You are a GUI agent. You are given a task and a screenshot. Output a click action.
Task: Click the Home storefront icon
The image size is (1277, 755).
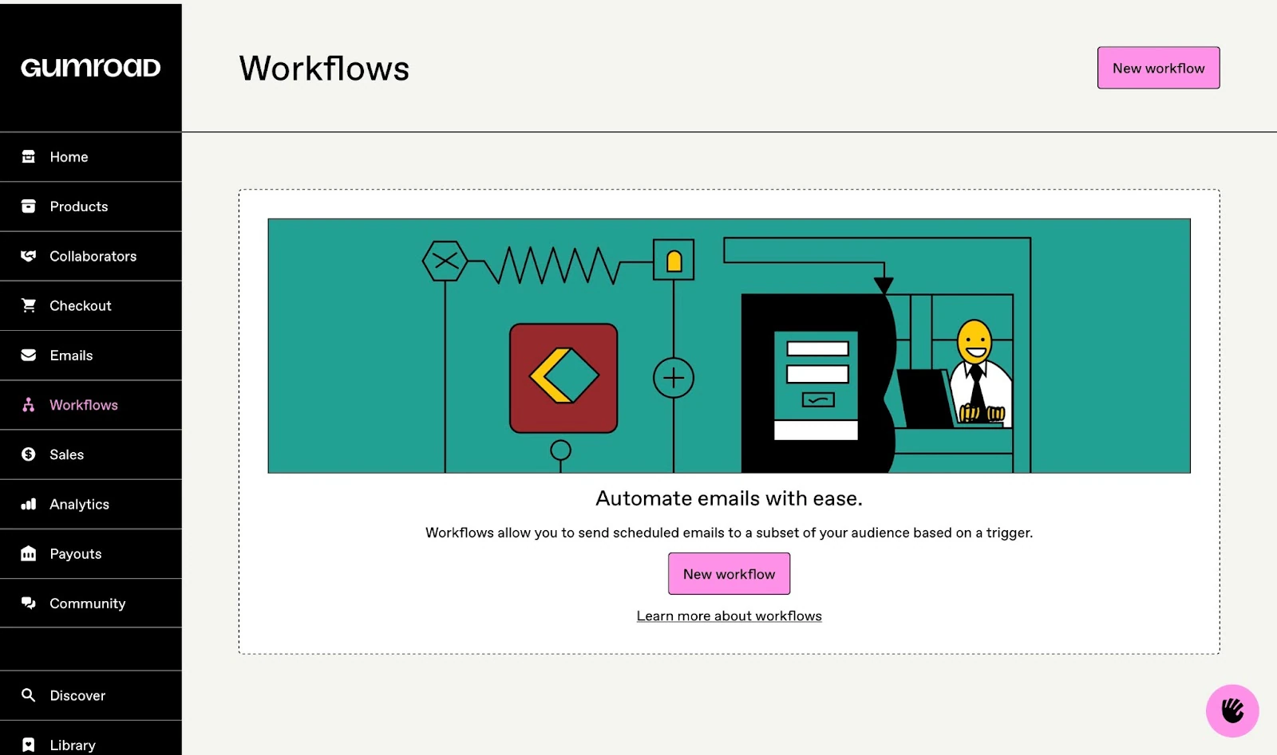point(29,157)
